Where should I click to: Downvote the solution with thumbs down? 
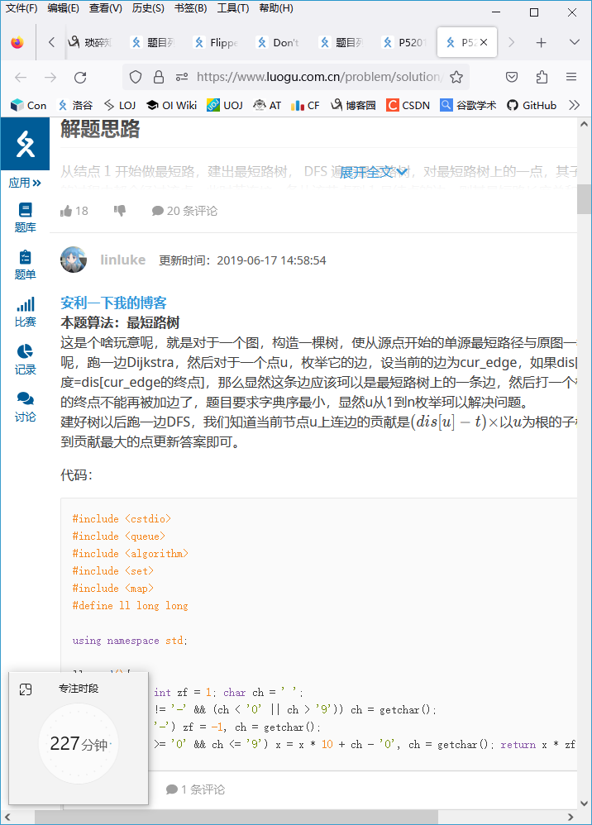point(119,211)
